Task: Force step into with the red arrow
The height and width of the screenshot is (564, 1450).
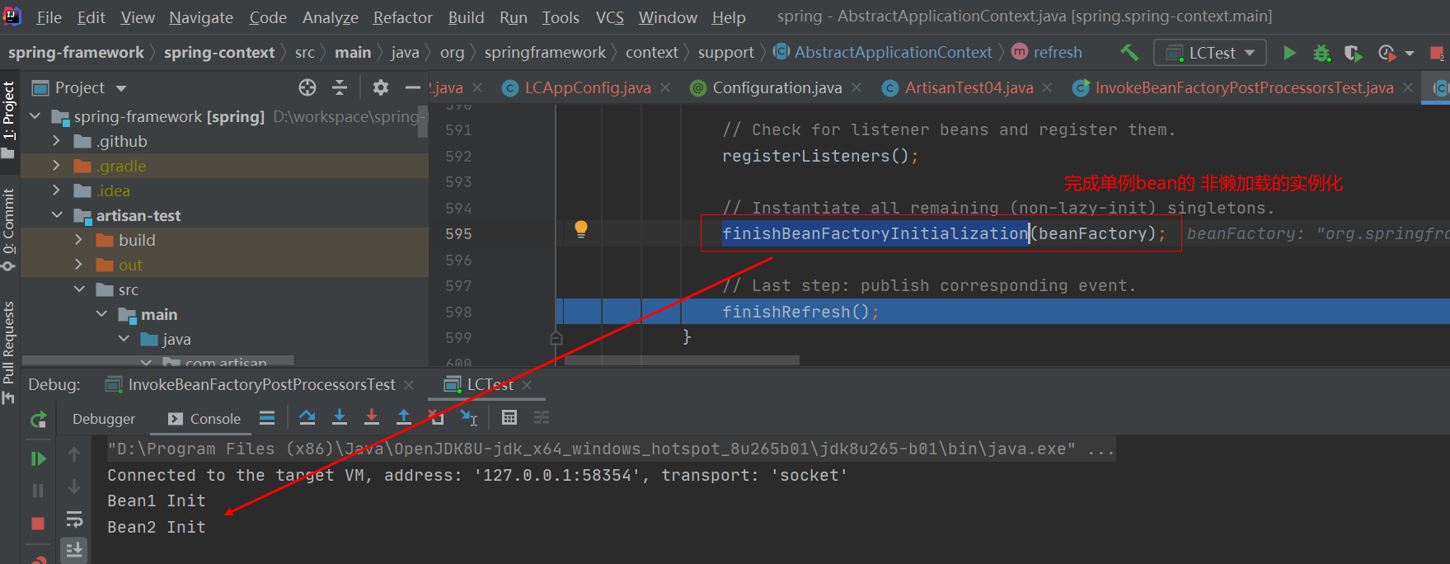Action: 372,418
